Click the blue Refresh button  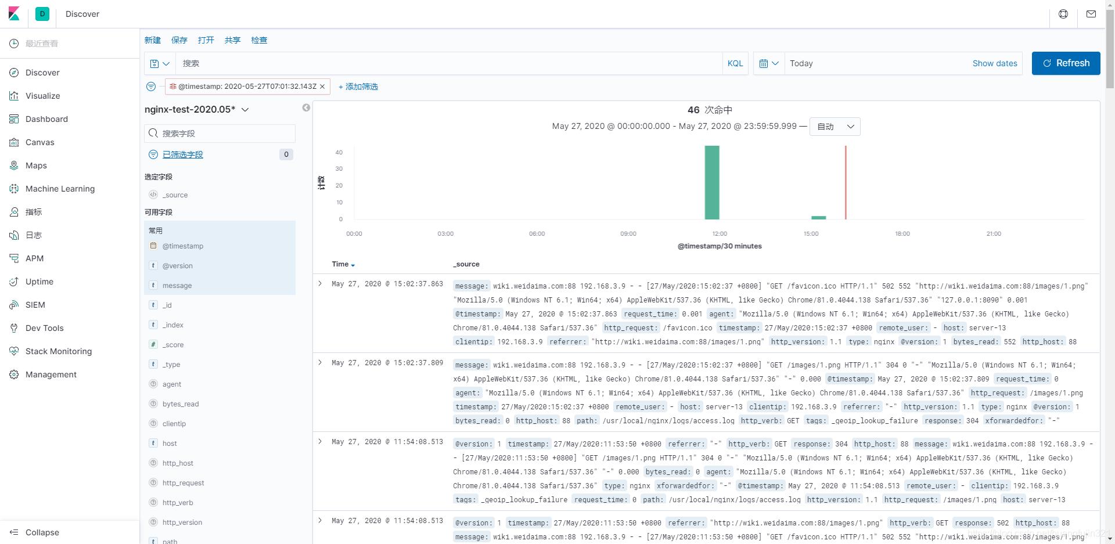pos(1066,63)
